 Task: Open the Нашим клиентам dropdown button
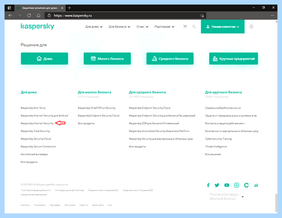click(223, 27)
